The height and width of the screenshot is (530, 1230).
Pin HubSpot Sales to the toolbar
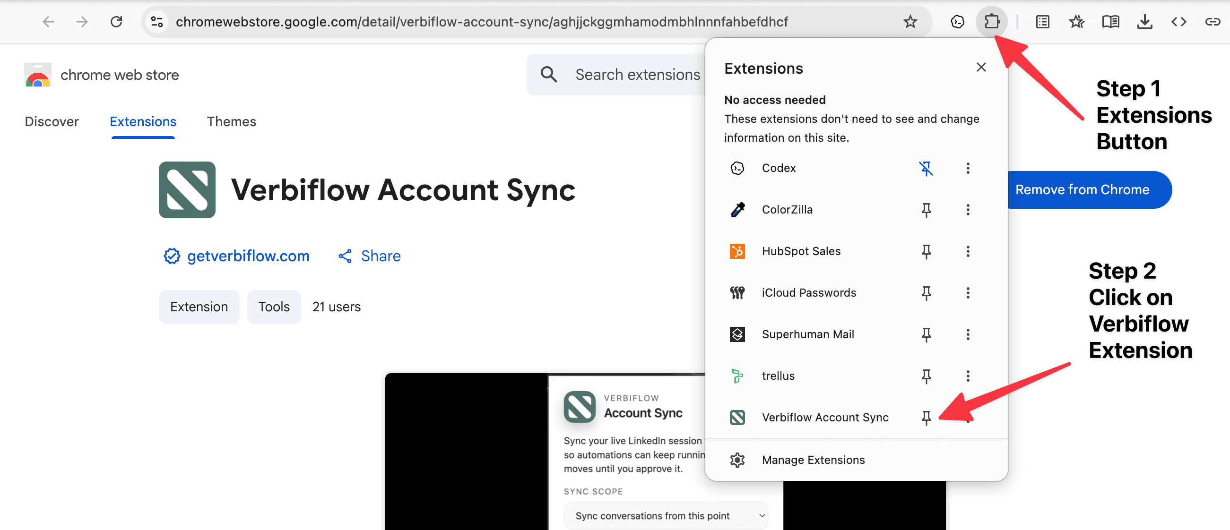click(926, 251)
